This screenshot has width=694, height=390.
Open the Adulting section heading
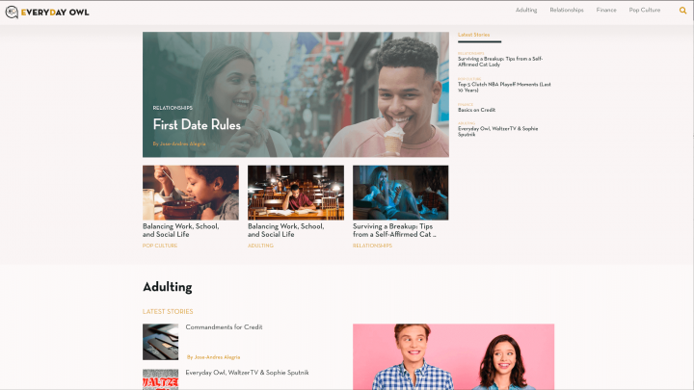[168, 287]
